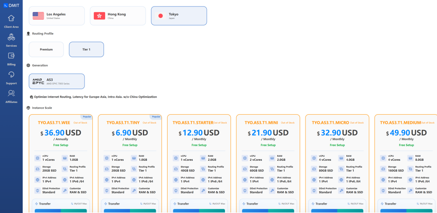This screenshot has height=213, width=437.
Task: Choose the Tier 1 routing profile
Action: coord(87,49)
